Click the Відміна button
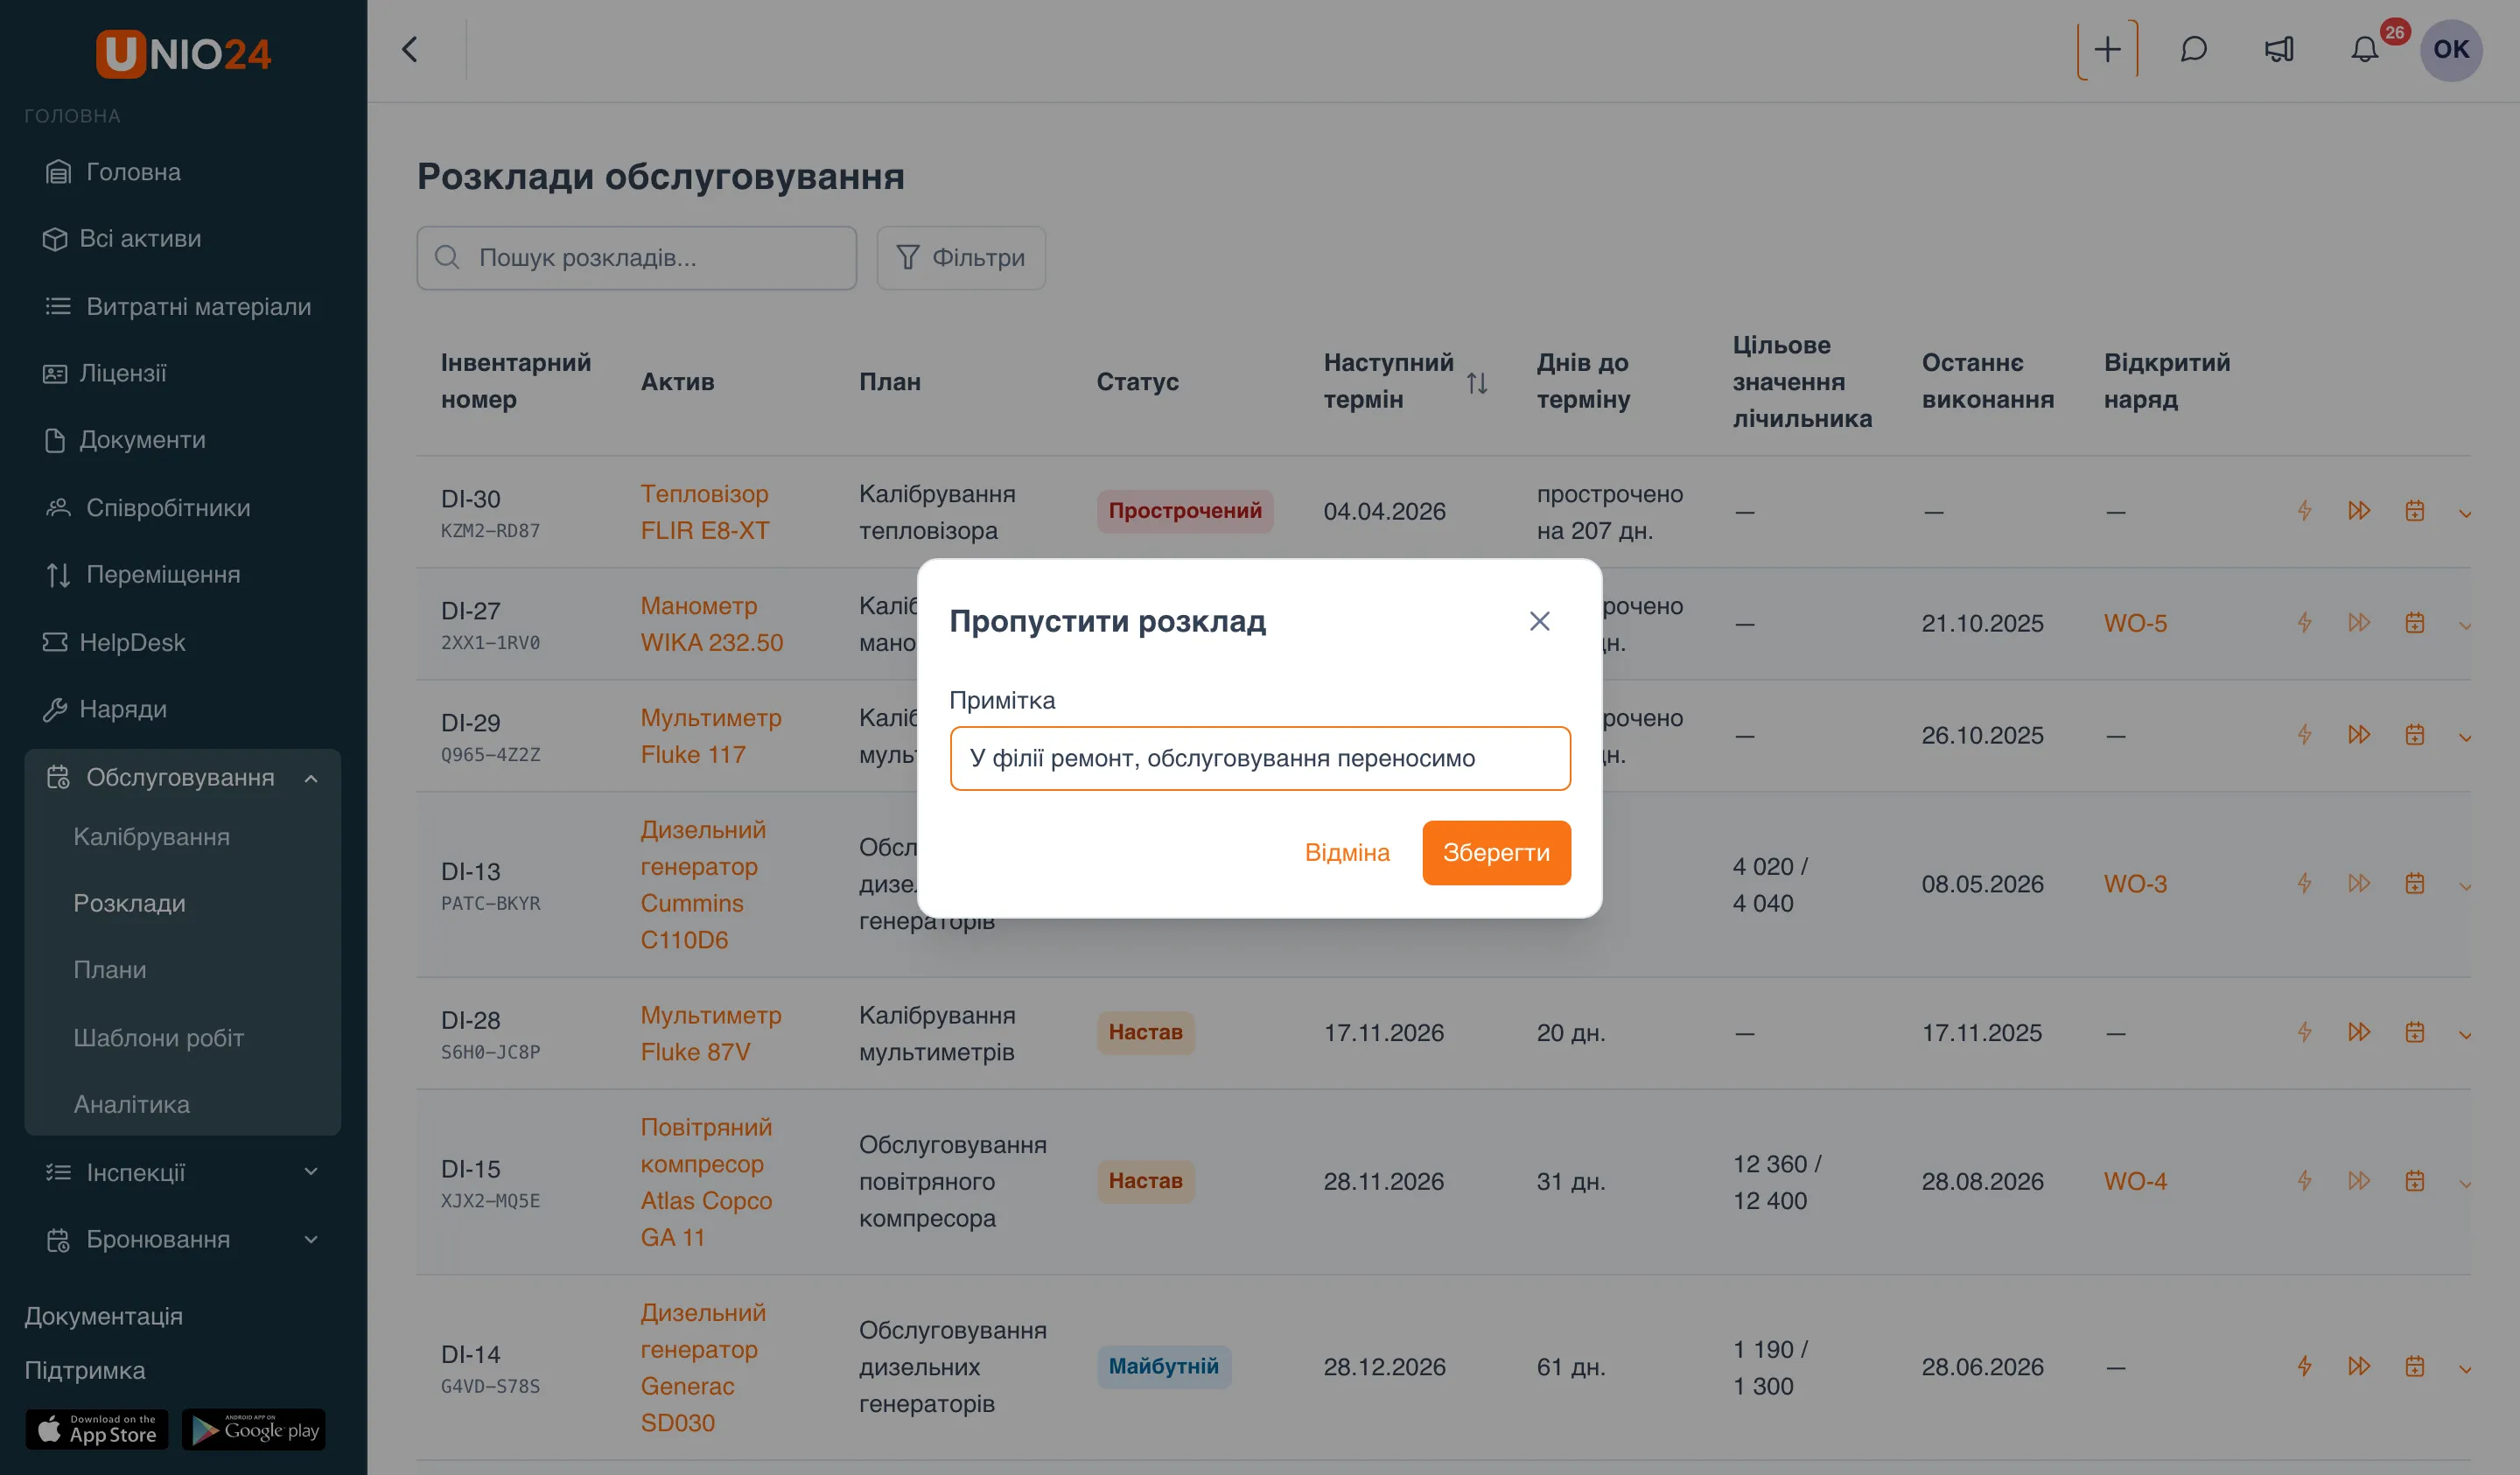The height and width of the screenshot is (1475, 2520). pos(1346,852)
